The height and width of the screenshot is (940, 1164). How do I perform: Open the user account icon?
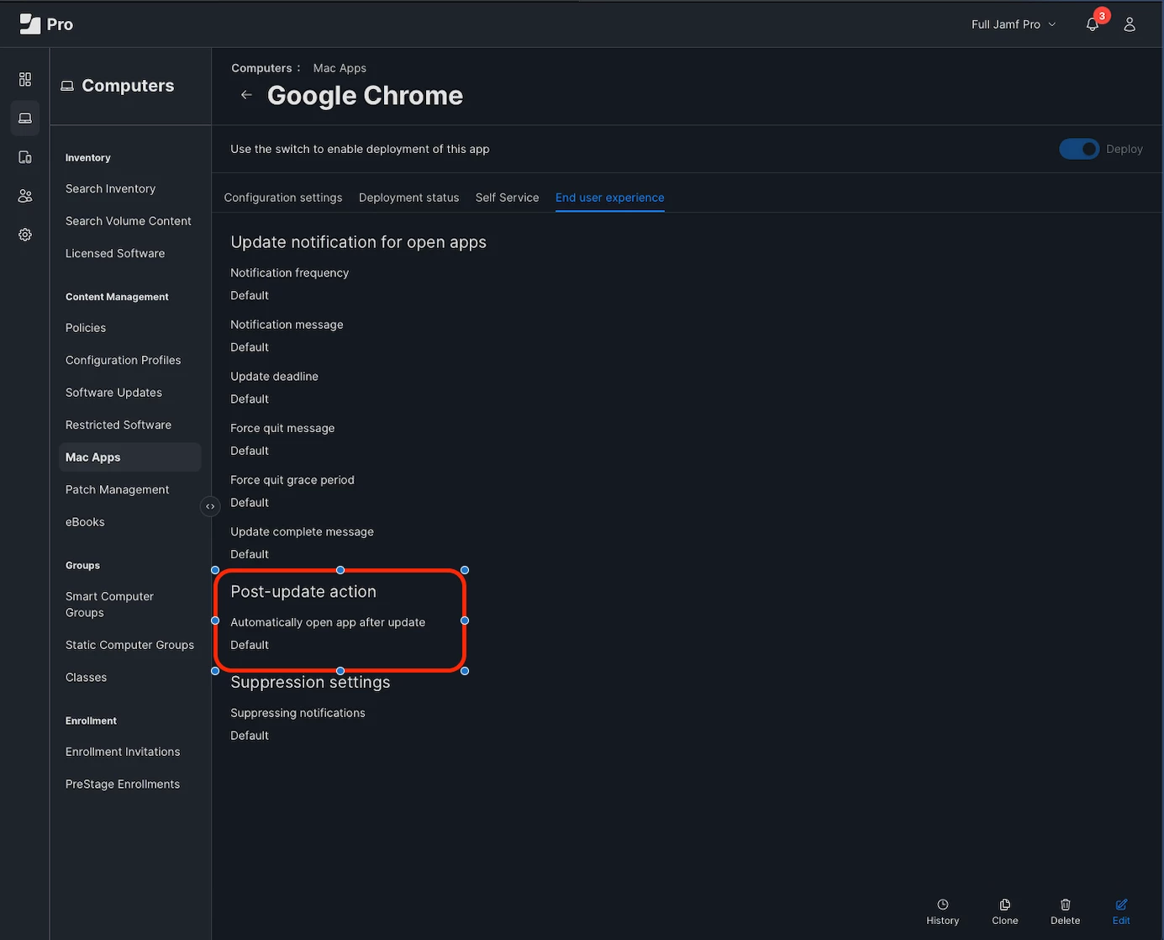pyautogui.click(x=1130, y=24)
